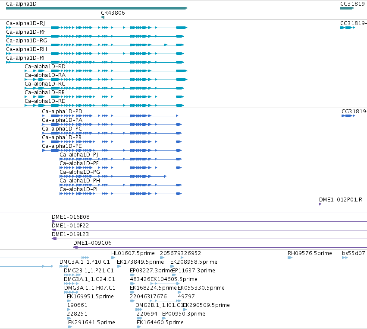Click EST EP03227.3prime
Viewport: 367px width, 329px height.
point(132,275)
